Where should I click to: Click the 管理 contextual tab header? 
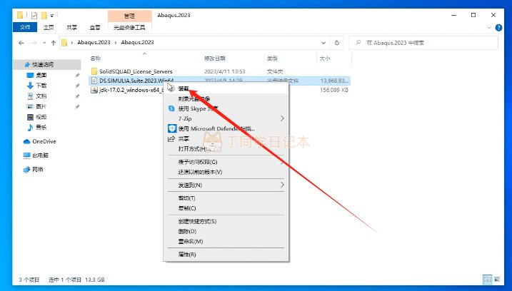pyautogui.click(x=129, y=15)
